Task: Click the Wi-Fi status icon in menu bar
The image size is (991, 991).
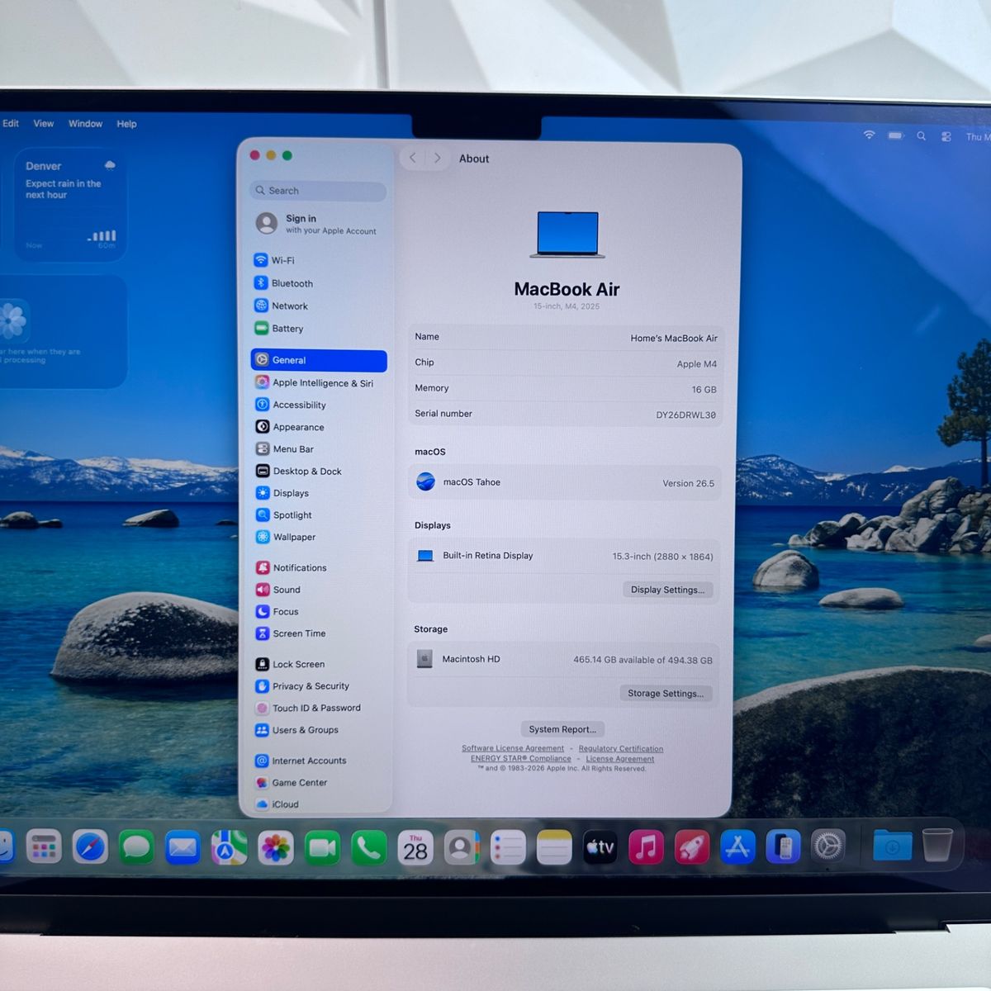Action: coord(869,135)
